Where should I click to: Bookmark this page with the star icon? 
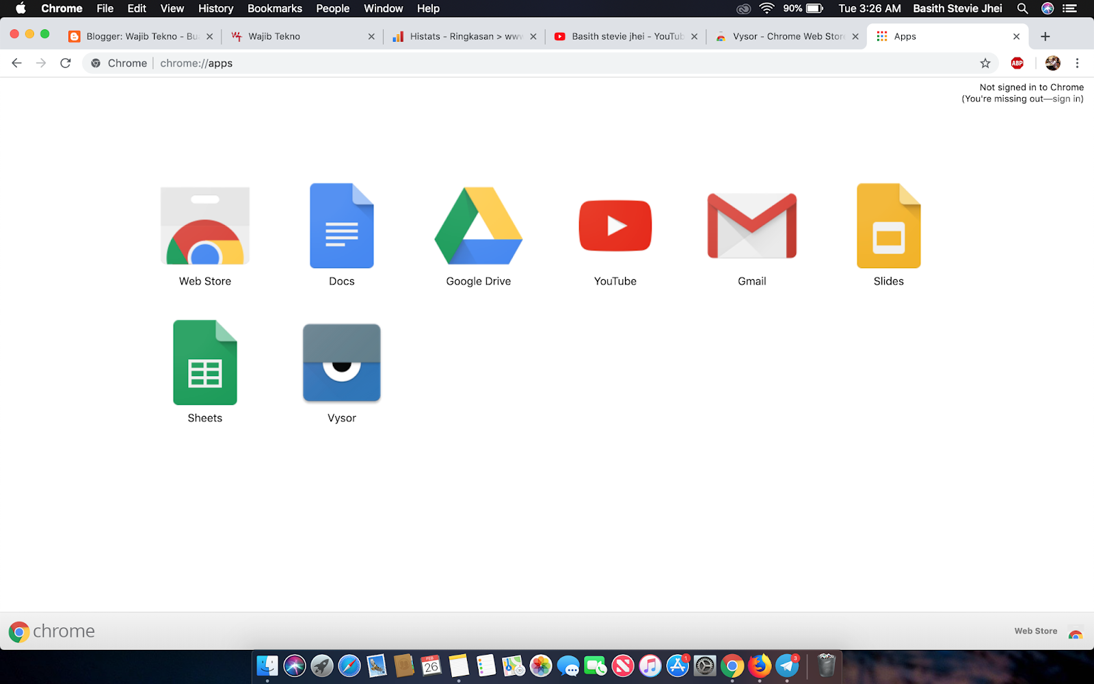point(985,63)
